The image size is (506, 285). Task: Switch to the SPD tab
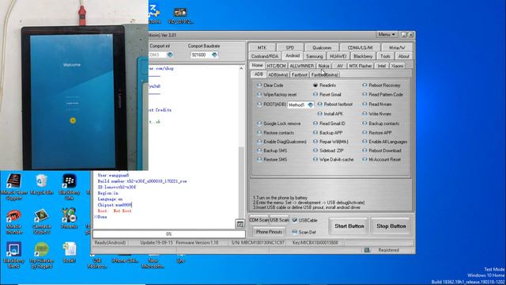click(x=290, y=47)
